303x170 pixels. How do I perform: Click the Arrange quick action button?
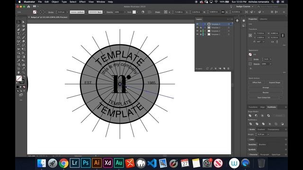(x=266, y=87)
